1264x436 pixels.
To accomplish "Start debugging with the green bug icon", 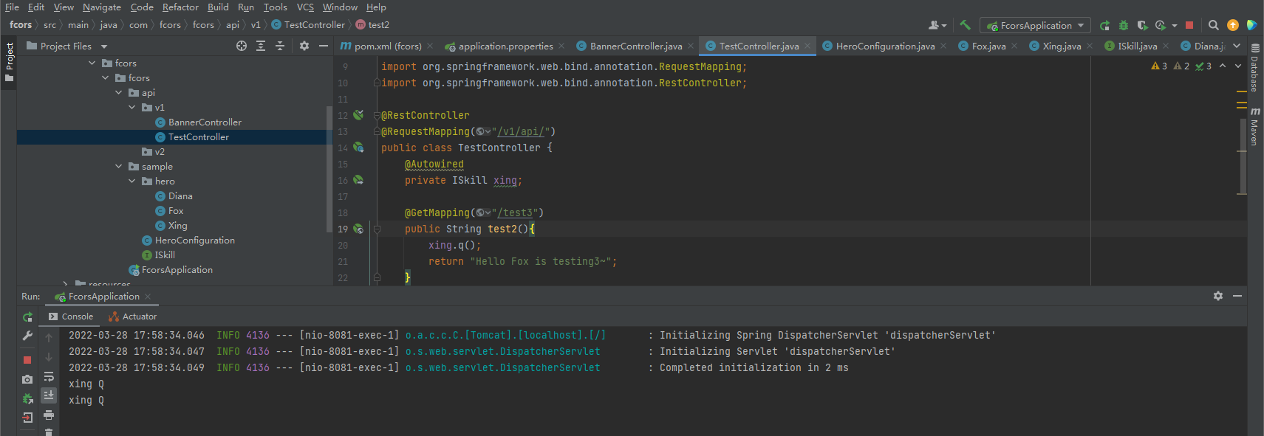I will [1124, 25].
